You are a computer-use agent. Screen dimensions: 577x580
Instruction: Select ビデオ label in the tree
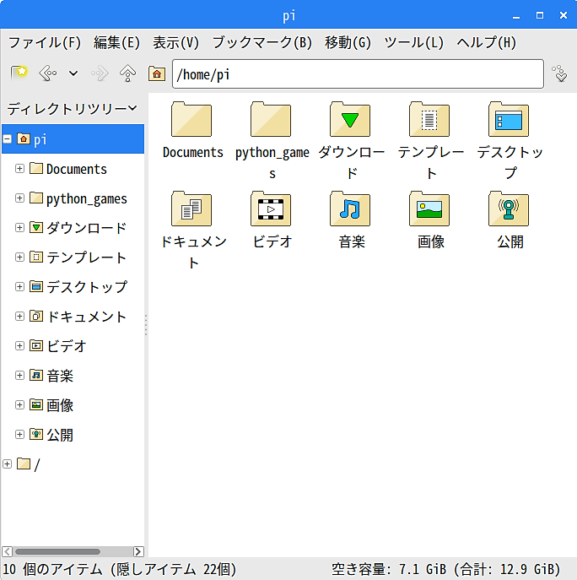[67, 346]
